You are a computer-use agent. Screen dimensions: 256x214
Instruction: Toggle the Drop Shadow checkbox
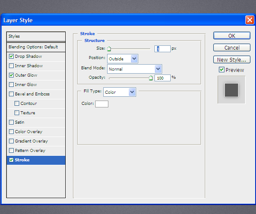tap(11, 56)
